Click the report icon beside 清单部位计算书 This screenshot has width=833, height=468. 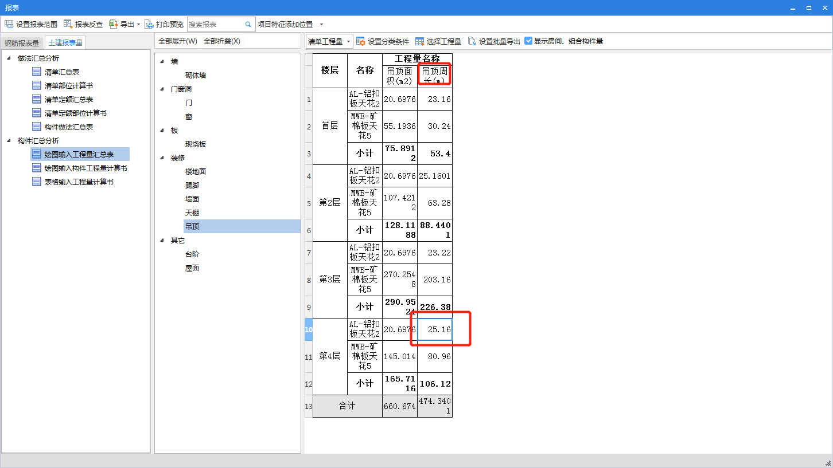[37, 85]
